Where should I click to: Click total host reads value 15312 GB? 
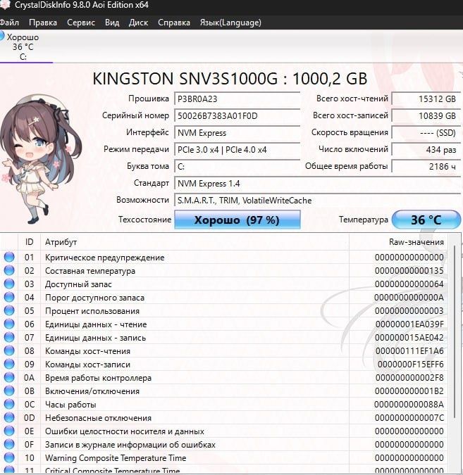426,99
